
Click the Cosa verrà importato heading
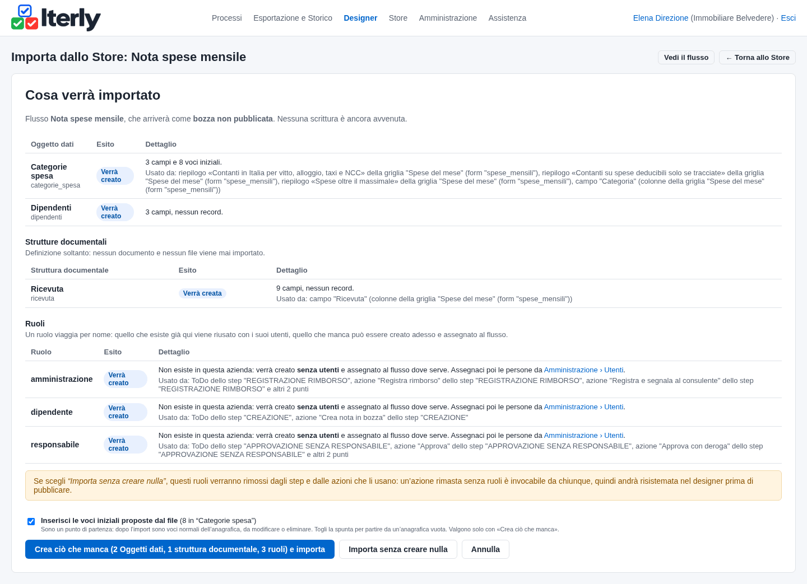93,95
